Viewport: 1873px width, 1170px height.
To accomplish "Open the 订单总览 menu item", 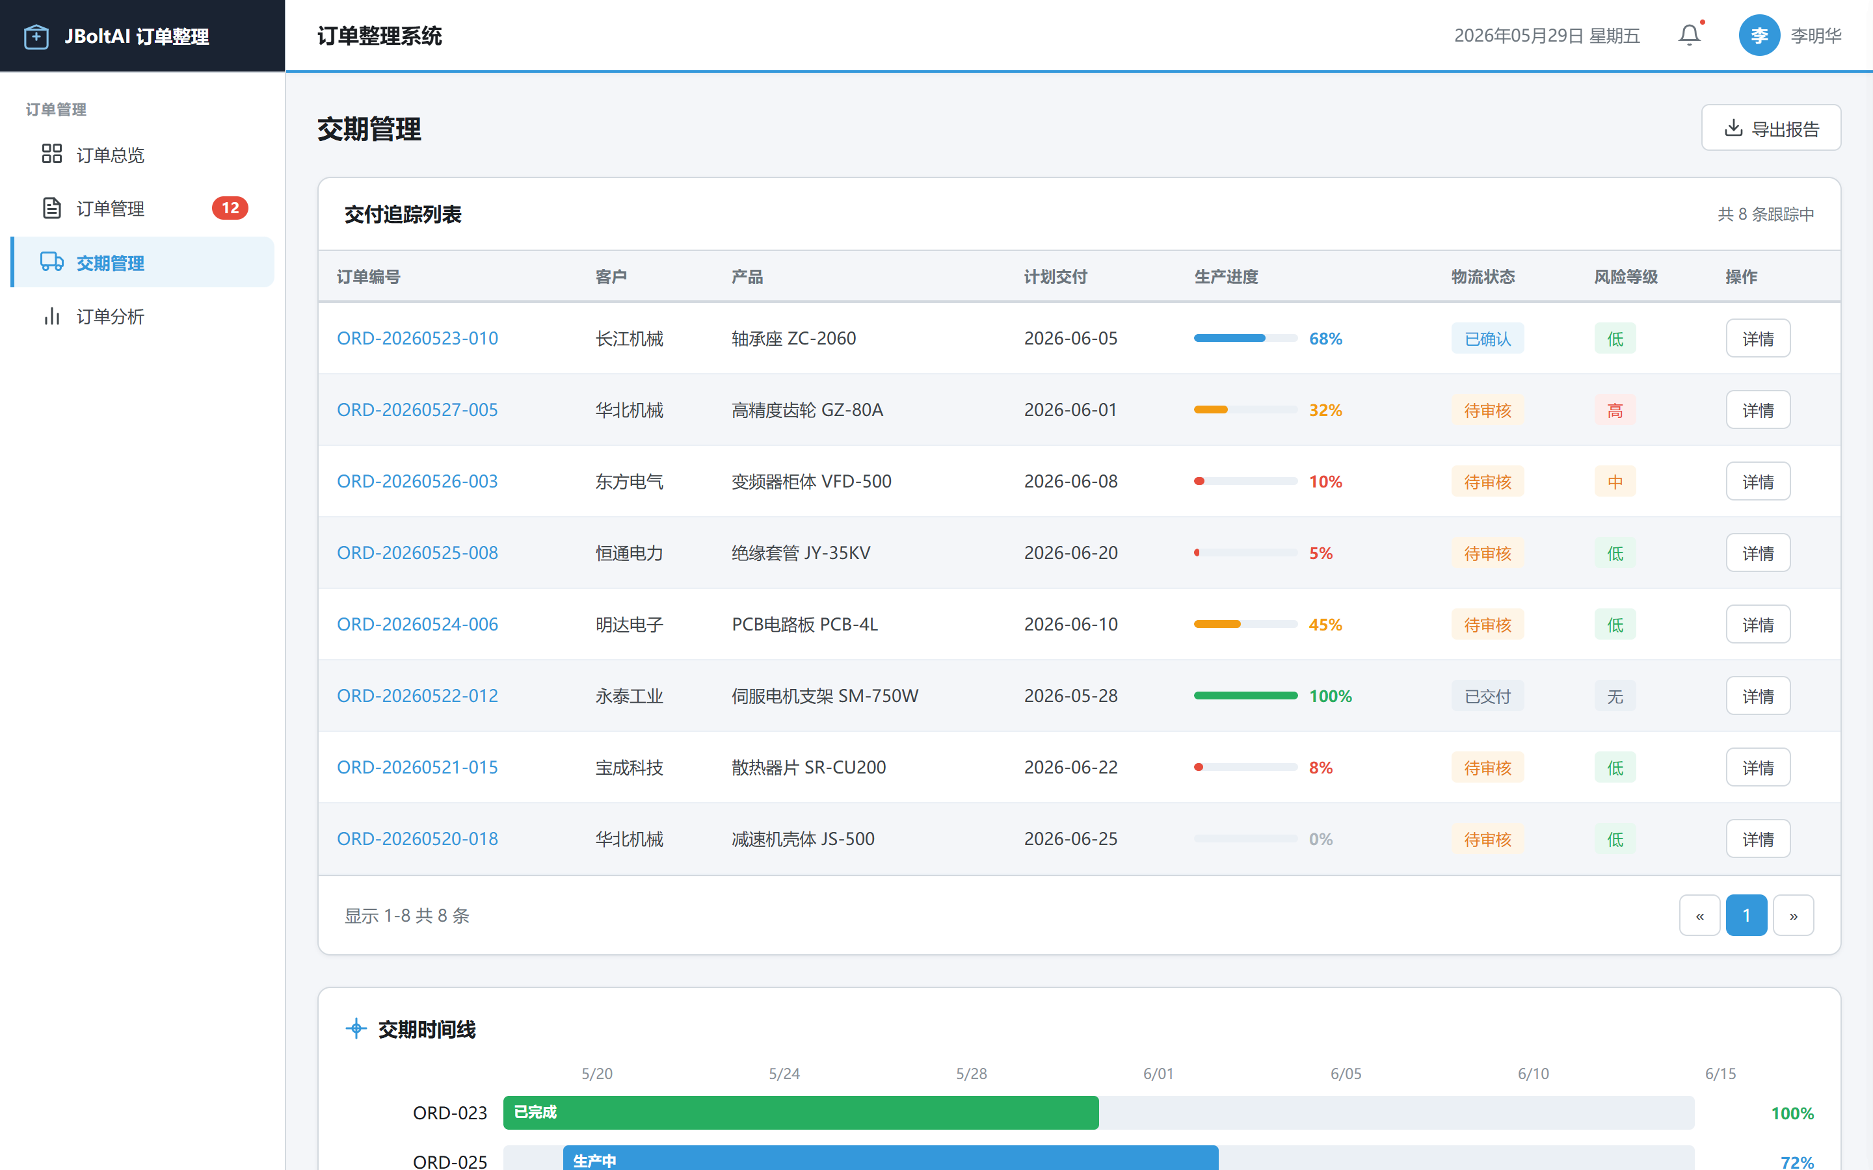I will (142, 155).
